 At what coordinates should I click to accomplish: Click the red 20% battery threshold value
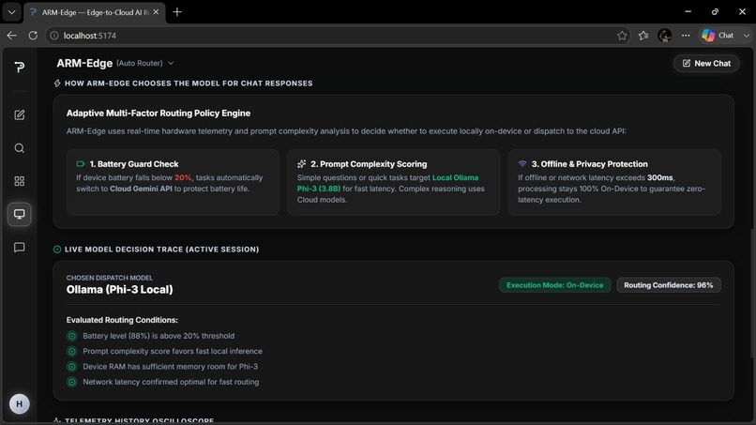183,177
